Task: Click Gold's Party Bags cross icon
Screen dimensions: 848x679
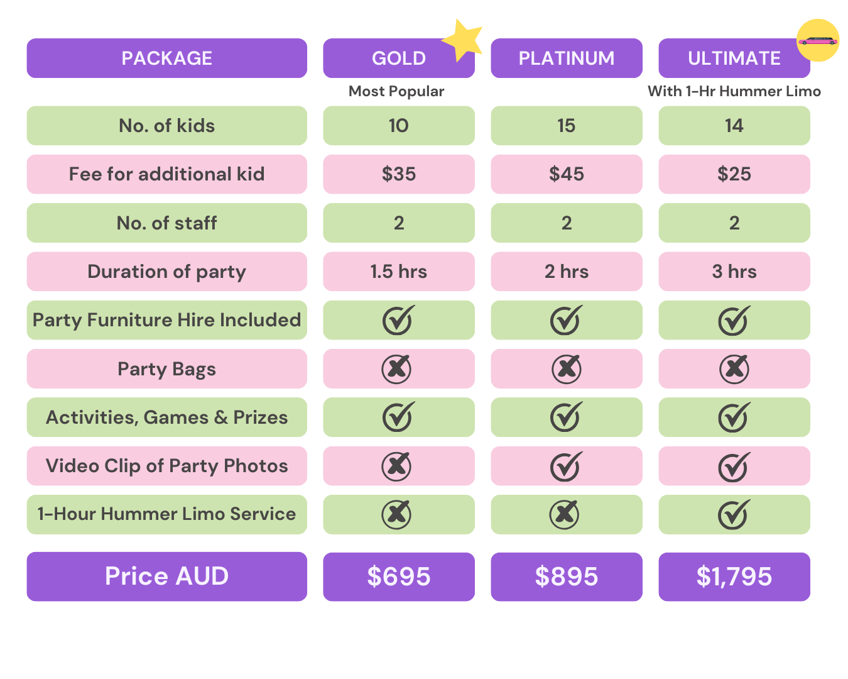Action: 397,368
